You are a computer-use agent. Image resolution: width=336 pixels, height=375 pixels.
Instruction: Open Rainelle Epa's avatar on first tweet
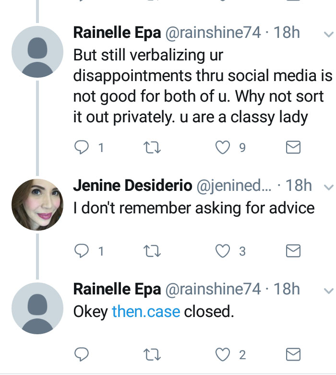37,52
